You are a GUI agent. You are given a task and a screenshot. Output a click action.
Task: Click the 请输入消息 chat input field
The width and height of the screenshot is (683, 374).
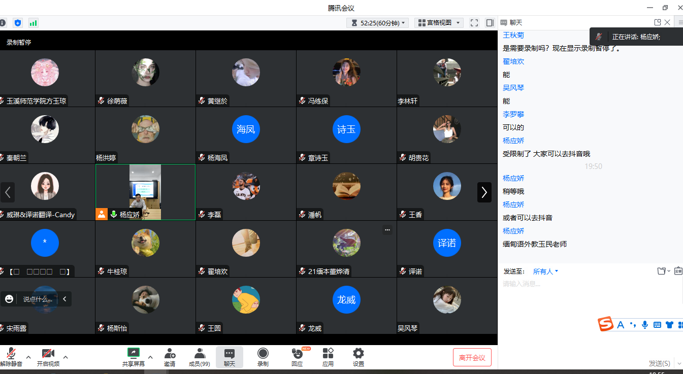[589, 297]
